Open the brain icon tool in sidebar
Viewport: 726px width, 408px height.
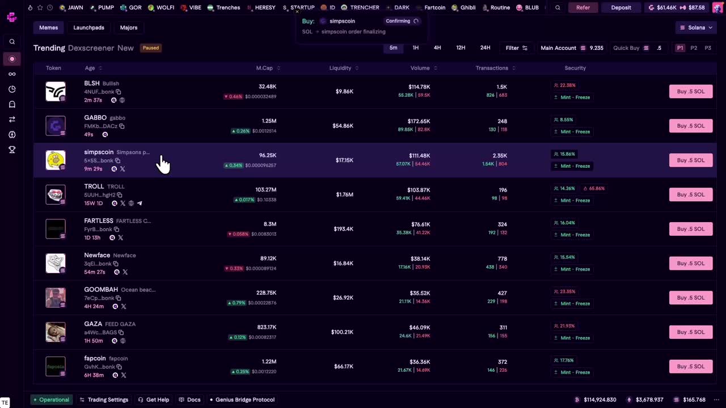pyautogui.click(x=12, y=135)
